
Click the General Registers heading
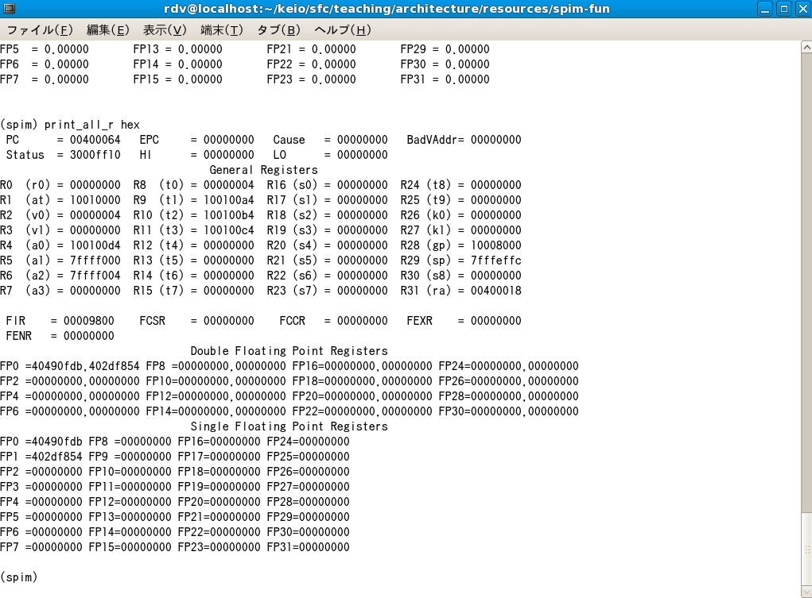(263, 170)
